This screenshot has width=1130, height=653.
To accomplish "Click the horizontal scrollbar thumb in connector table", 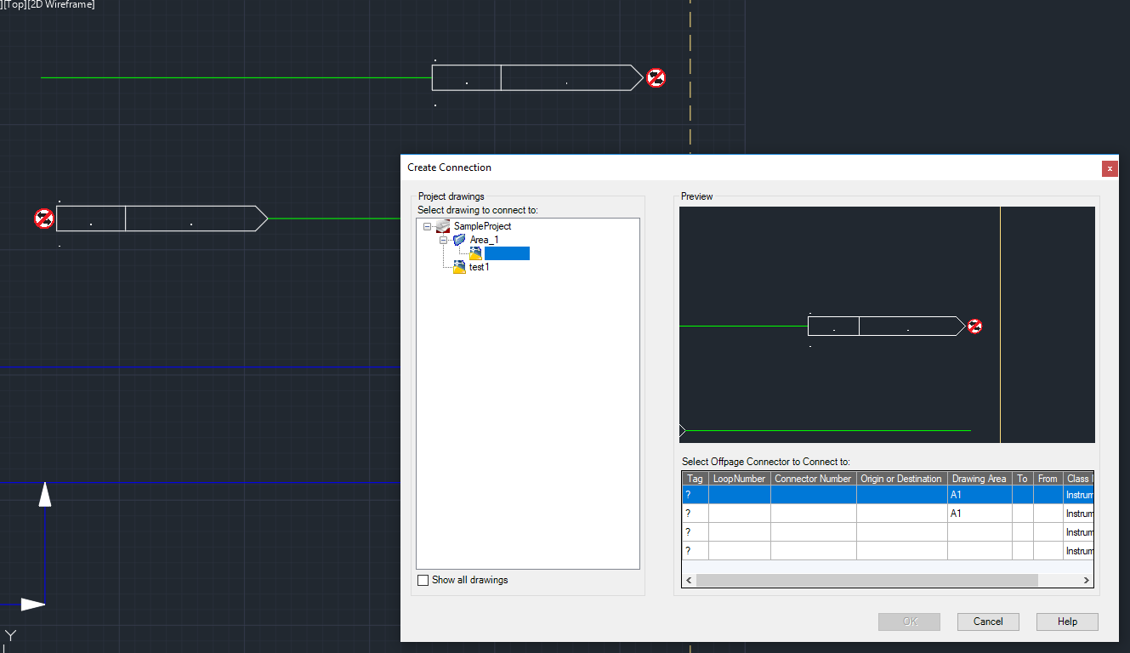I will pos(866,580).
